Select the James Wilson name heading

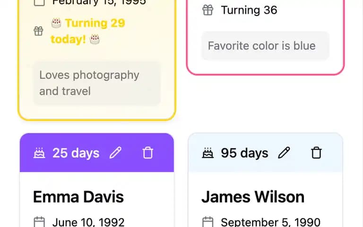point(253,197)
